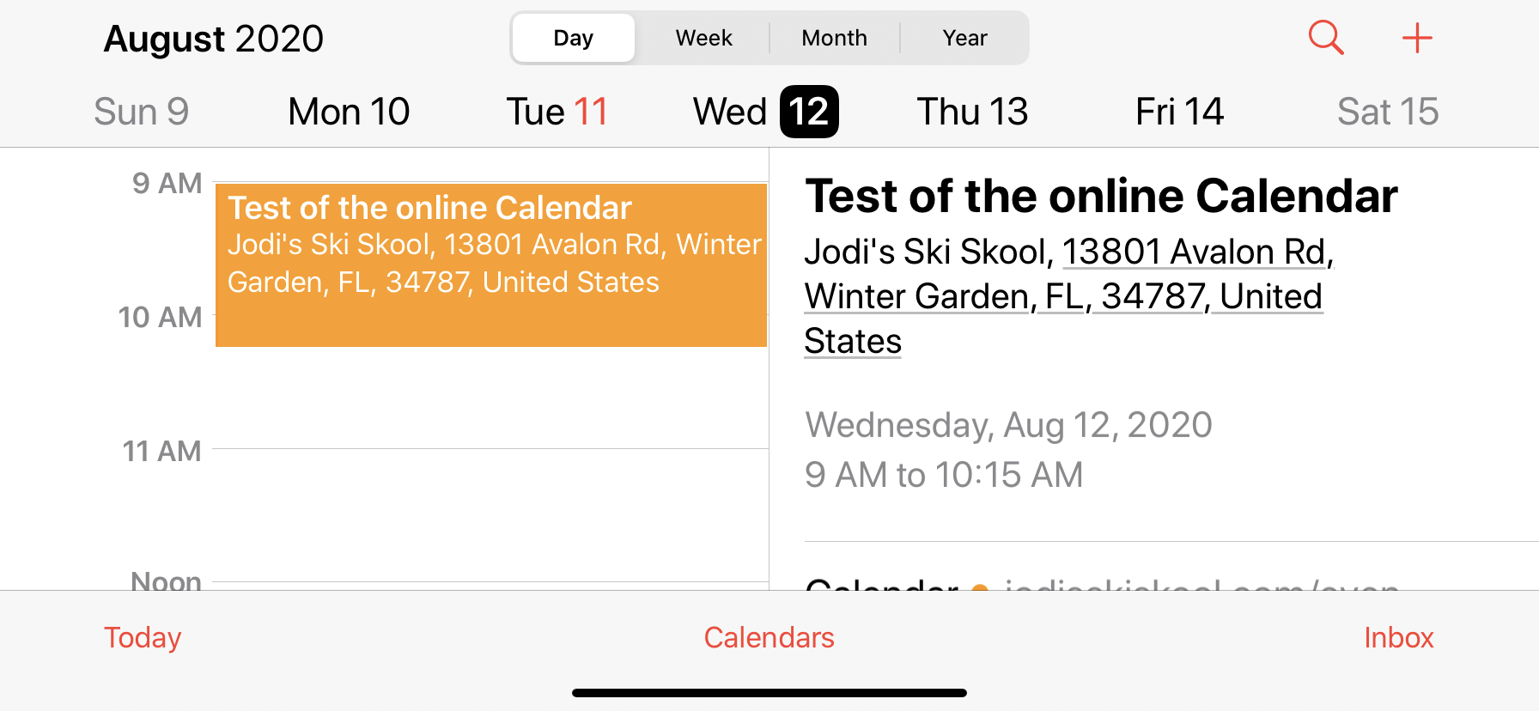
Task: Select Fri 14 in the week strip
Action: click(1179, 112)
